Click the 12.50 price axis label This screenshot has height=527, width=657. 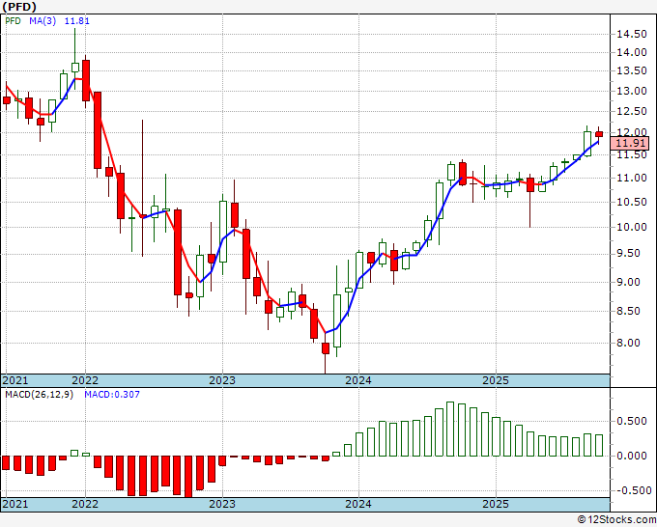pos(632,112)
